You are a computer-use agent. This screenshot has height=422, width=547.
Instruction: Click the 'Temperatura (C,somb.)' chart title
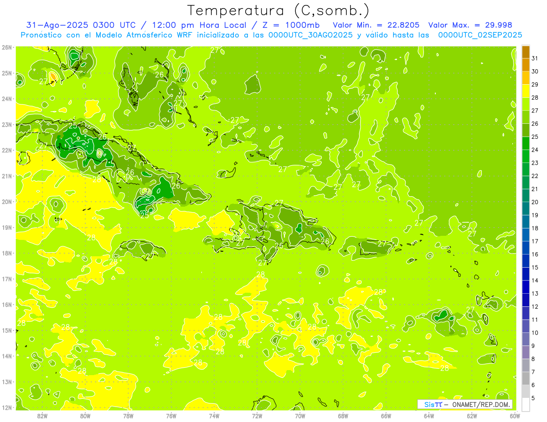click(278, 10)
